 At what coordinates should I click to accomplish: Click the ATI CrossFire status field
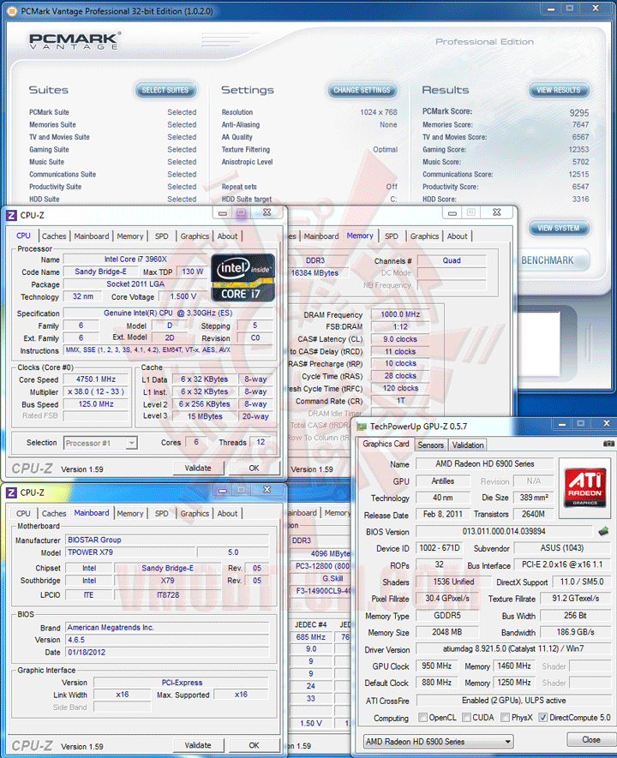513,701
